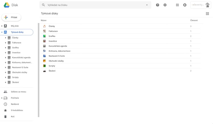
Task: Click the notifications bell icon
Action: pos(185,5)
